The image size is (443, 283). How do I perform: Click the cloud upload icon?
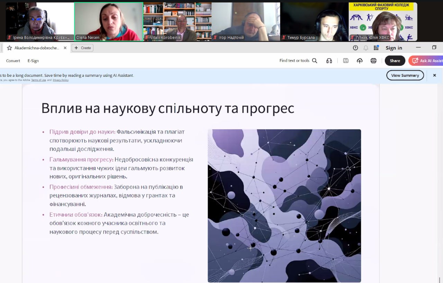coord(360,61)
